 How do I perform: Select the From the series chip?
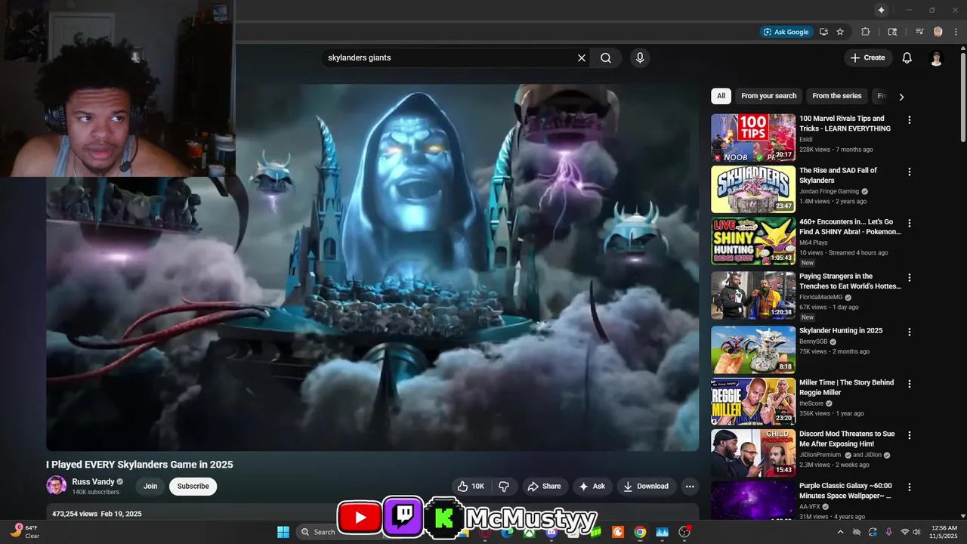point(836,96)
